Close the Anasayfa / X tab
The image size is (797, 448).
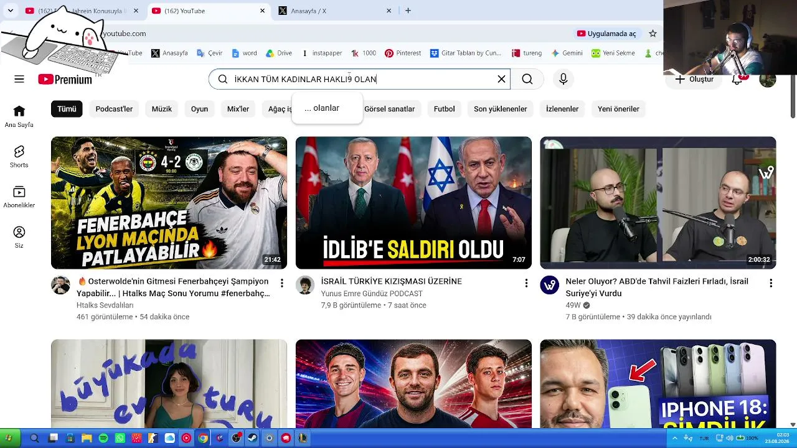point(389,11)
